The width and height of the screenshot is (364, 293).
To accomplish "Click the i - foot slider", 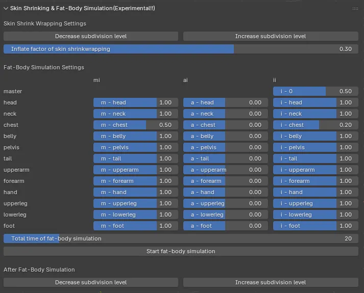I will tap(316, 226).
